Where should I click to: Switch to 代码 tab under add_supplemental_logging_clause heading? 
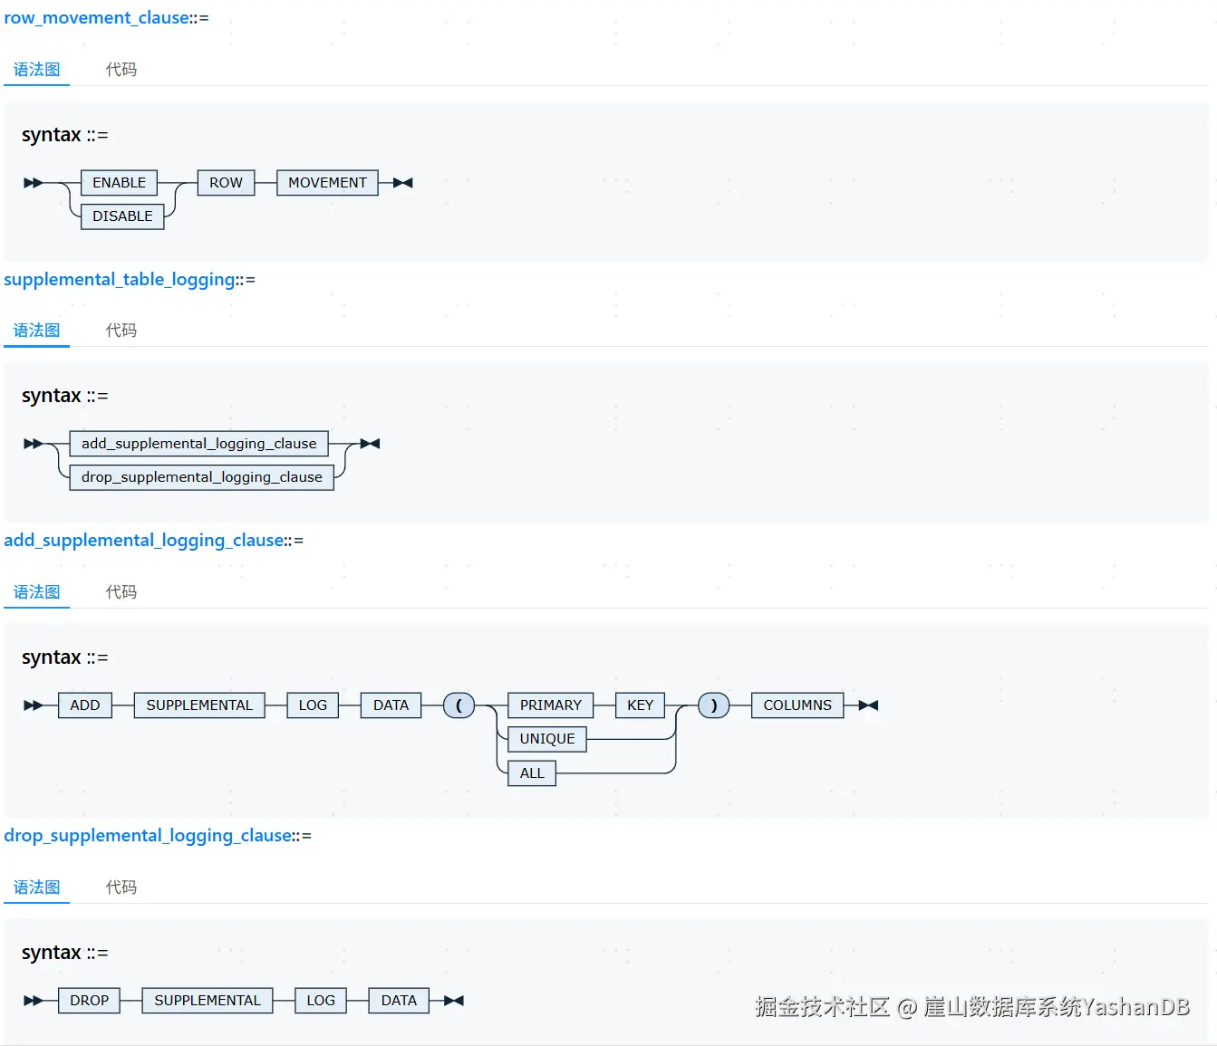(121, 592)
